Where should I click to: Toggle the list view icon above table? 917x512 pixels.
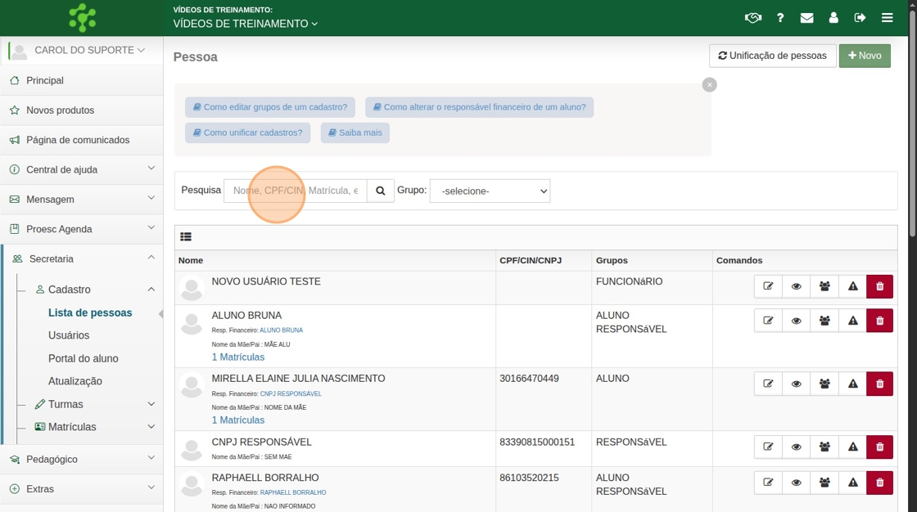coord(186,237)
